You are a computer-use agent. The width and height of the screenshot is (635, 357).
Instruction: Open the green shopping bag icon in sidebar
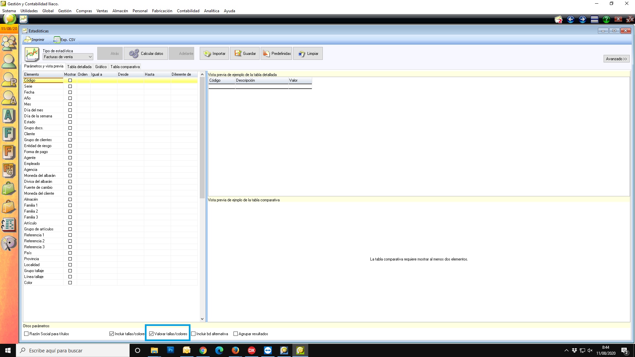click(x=9, y=189)
